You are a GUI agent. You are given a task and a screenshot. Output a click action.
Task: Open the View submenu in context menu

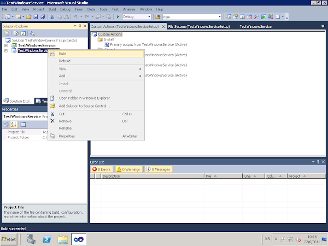tap(96, 69)
